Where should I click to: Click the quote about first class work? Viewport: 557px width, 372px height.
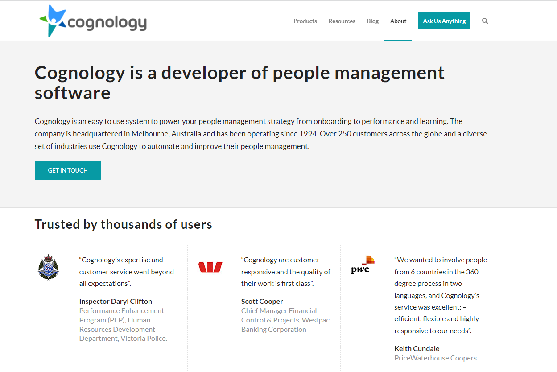tap(285, 272)
